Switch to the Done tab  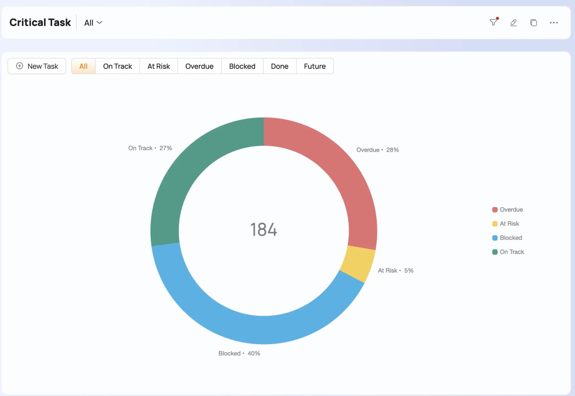point(280,66)
